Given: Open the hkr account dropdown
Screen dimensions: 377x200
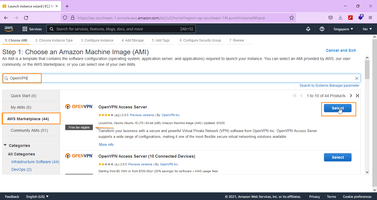Looking at the screenshot, I should [x=367, y=29].
